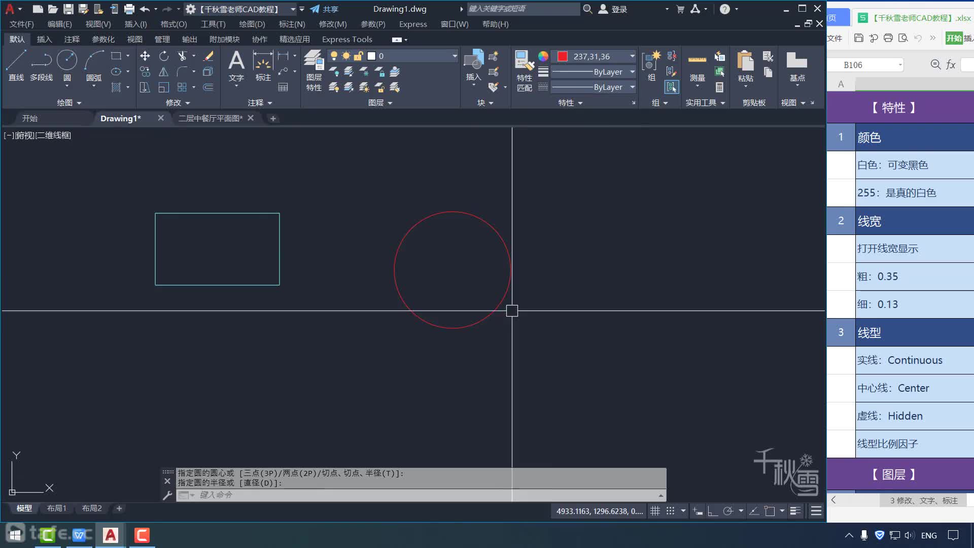Select the Hatch tool in 绘图 panel
Image resolution: width=974 pixels, height=548 pixels.
(x=116, y=87)
